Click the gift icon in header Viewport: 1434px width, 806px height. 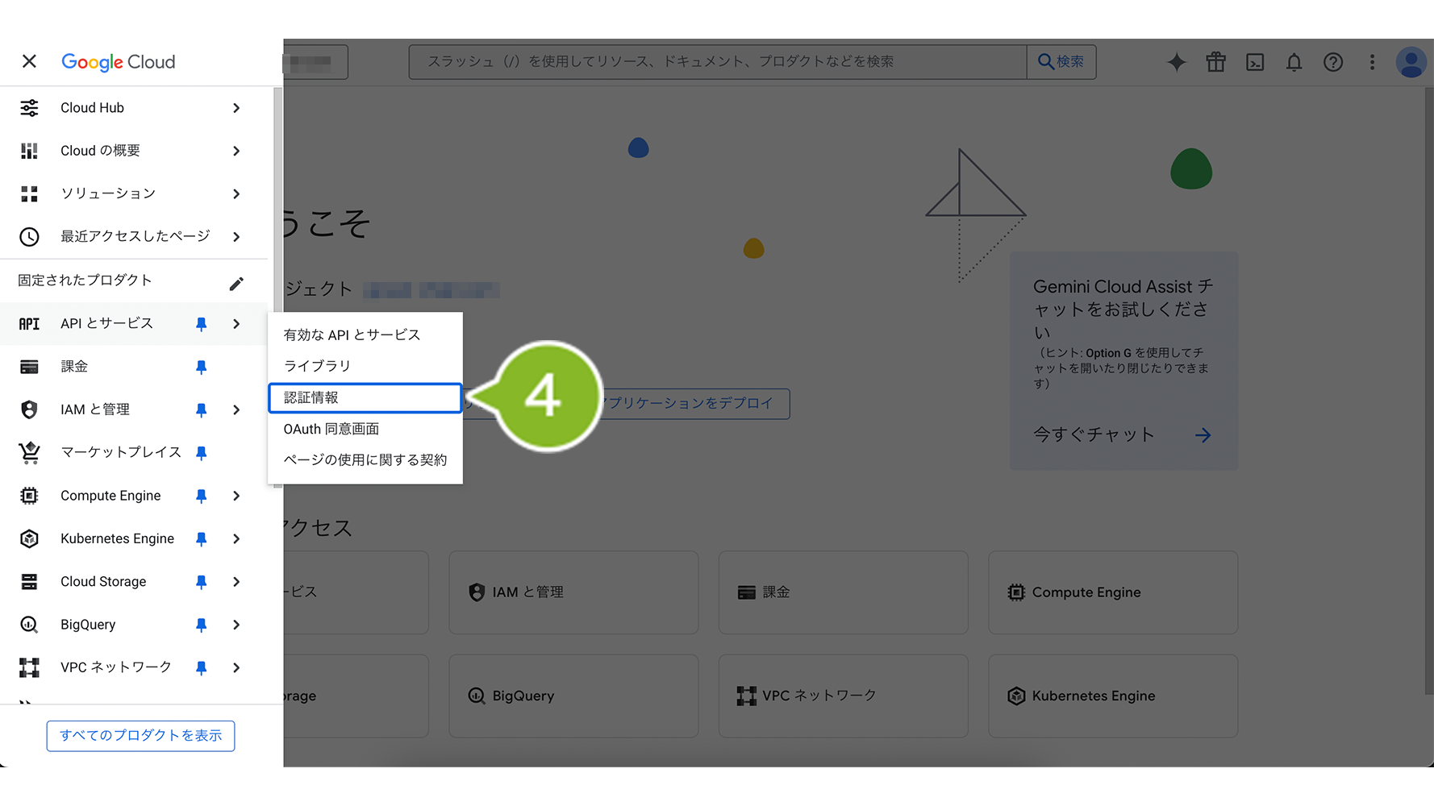(x=1215, y=62)
